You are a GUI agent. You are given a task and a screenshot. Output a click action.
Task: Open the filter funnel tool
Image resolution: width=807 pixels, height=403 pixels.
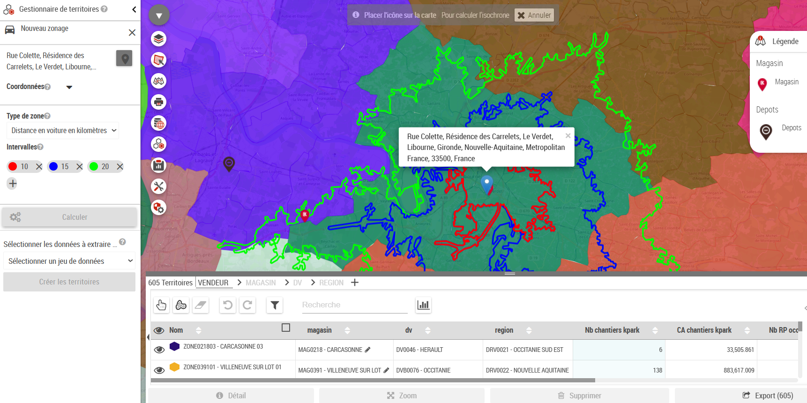[275, 305]
